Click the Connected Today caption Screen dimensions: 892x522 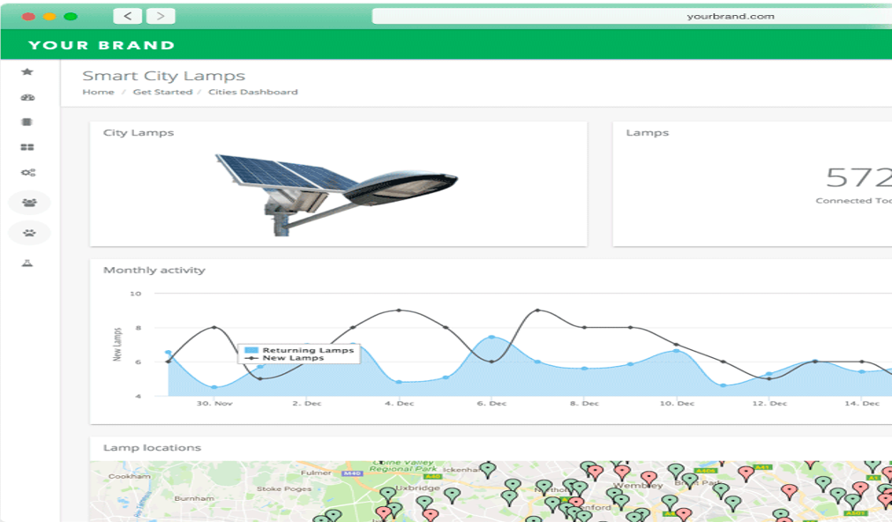click(x=854, y=201)
